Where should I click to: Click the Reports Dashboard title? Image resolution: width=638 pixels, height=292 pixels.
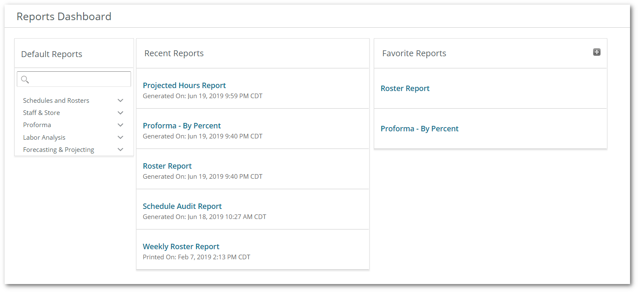click(64, 16)
